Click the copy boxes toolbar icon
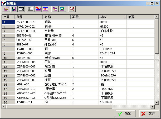Viewport: 161px width, 119px height. click(x=55, y=9)
